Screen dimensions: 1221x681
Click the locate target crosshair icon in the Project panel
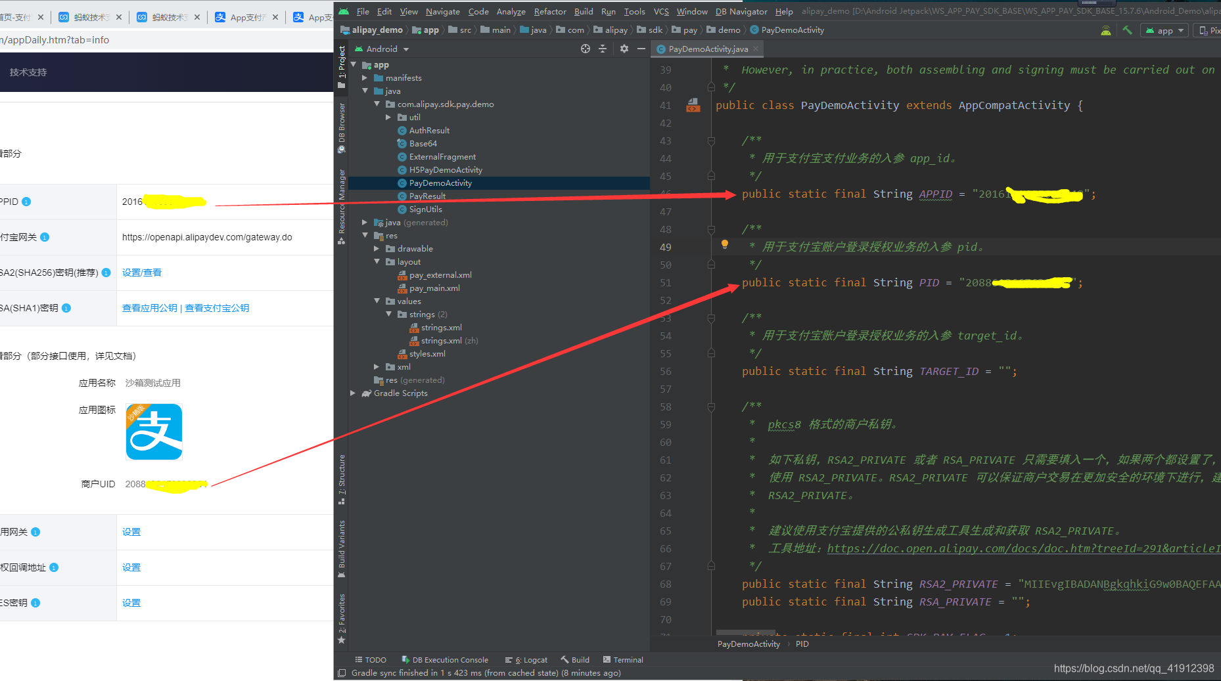(x=585, y=49)
